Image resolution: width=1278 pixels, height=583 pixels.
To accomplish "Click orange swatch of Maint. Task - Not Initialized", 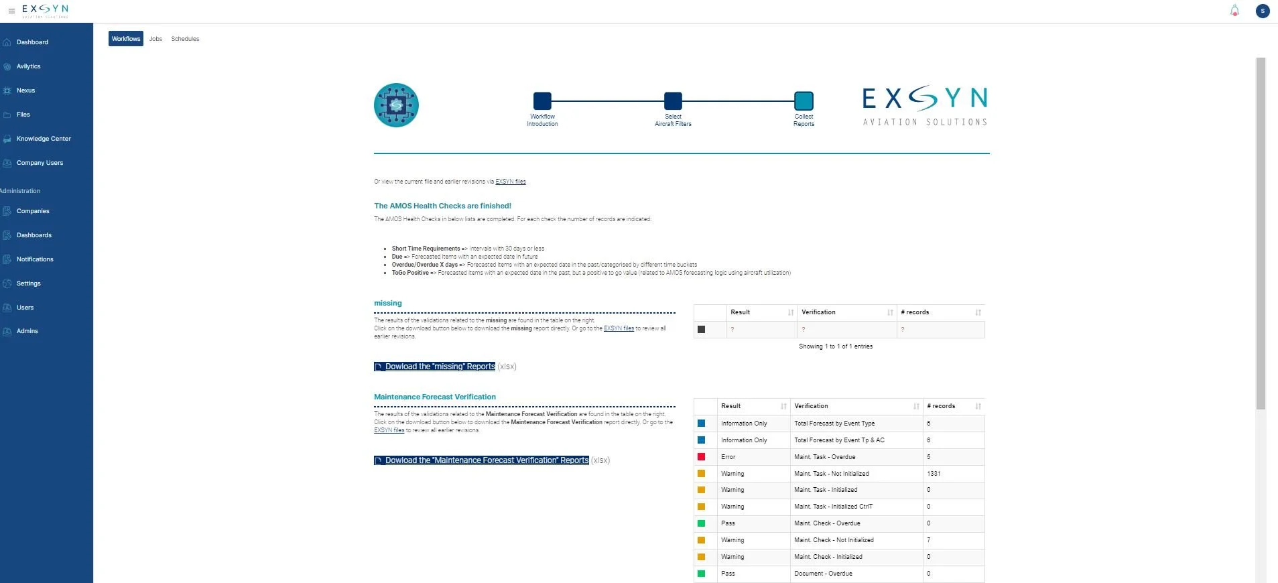I will 701,474.
